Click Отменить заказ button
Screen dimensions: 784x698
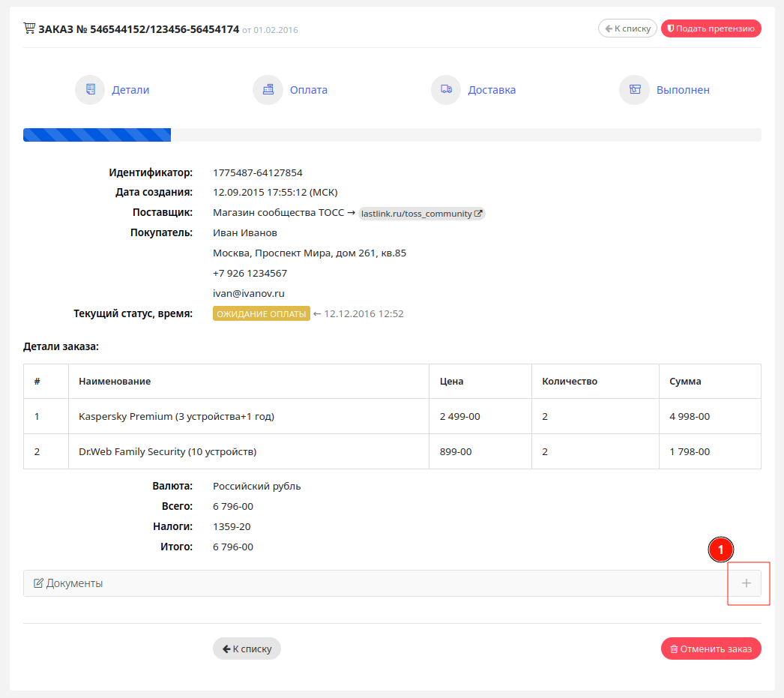[x=711, y=649]
